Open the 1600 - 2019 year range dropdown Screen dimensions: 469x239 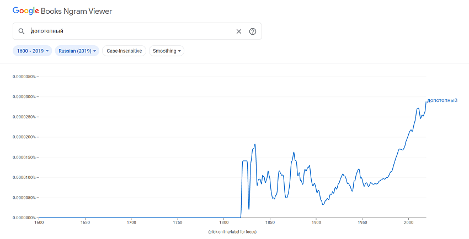(33, 51)
